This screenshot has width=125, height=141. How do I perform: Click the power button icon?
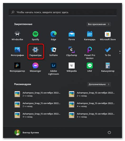click(x=109, y=133)
